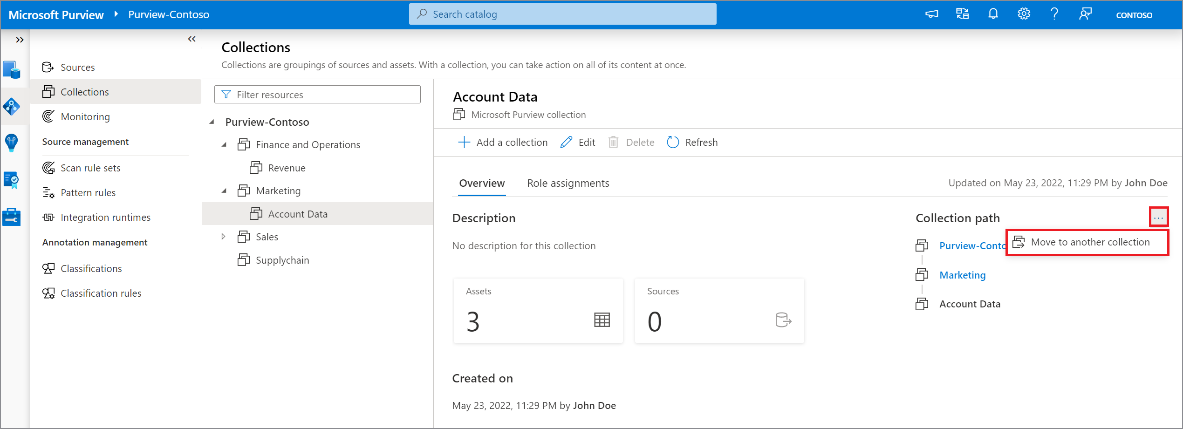Expand the Sales collection node
The width and height of the screenshot is (1183, 429).
click(224, 236)
